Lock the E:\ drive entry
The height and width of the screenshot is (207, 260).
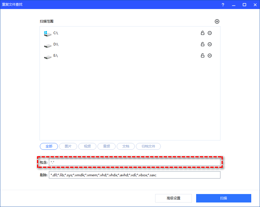point(202,56)
